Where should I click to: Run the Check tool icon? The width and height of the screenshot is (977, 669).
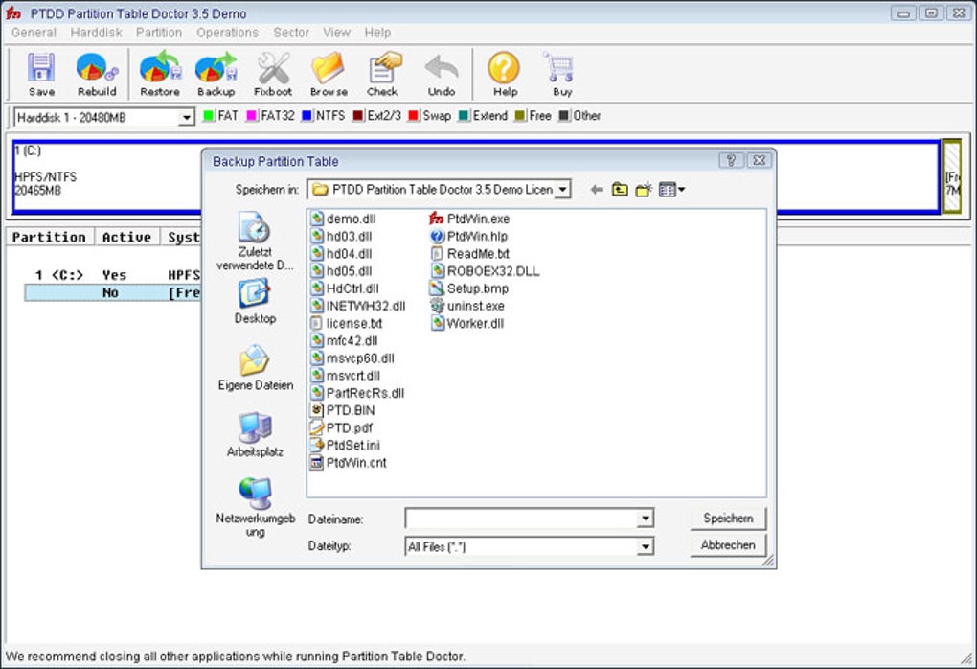point(382,74)
